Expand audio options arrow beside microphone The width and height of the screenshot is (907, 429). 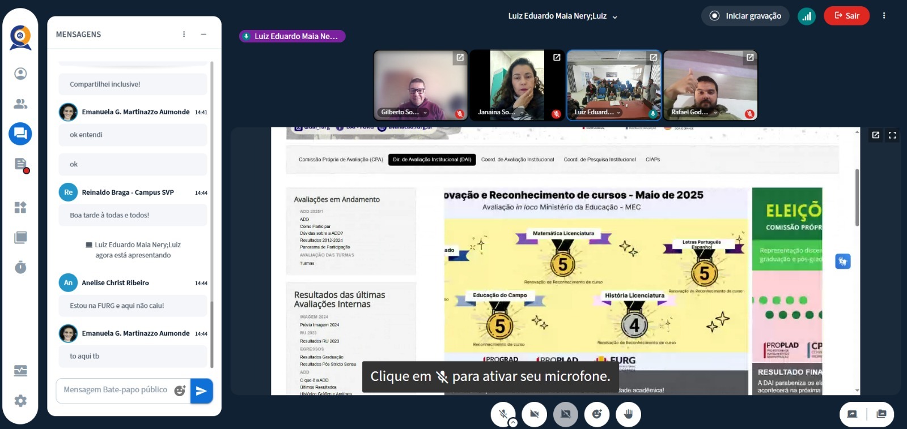512,422
